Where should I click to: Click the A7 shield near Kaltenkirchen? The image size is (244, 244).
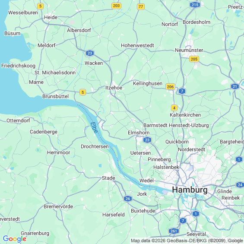tap(182, 91)
